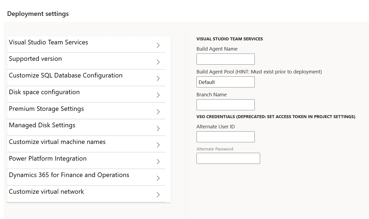Focus the Alternate Password input box

point(228,158)
